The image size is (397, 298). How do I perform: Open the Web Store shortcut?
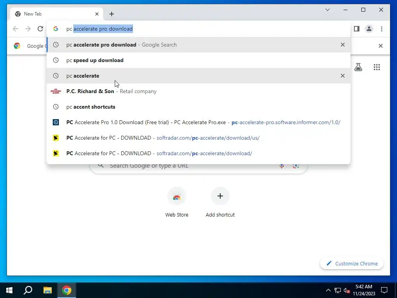click(x=177, y=203)
